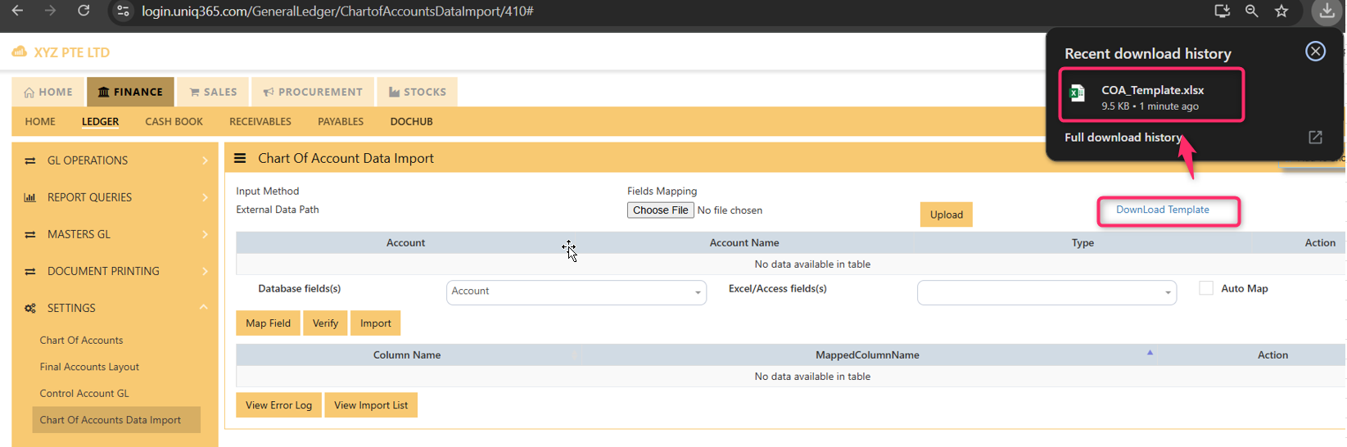Expand DOCUMENT PRINTING sidebar section
Image resolution: width=1347 pixels, height=447 pixels.
115,271
